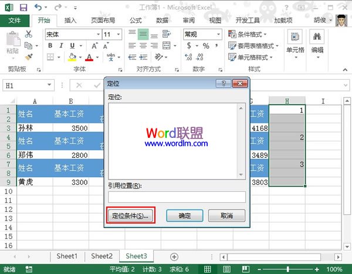This screenshot has width=352, height=274.
Task: Toggle Italic formatting
Action: (x=61, y=46)
